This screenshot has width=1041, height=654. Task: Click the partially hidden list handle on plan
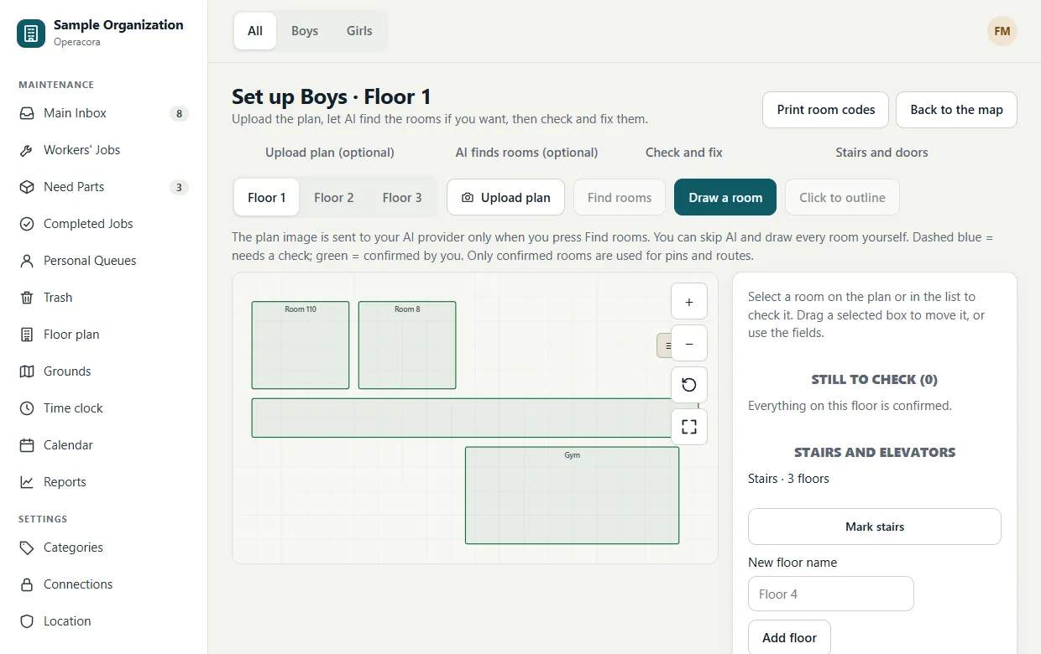[x=664, y=345]
